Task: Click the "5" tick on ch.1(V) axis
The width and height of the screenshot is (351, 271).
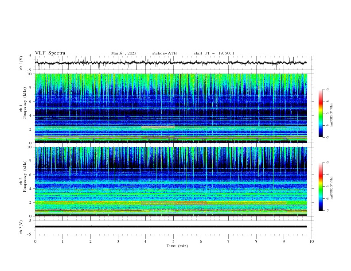Action: pos(31,56)
